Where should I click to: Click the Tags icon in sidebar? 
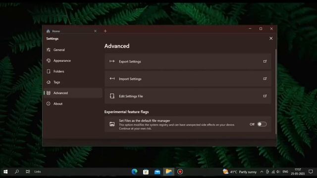point(49,82)
